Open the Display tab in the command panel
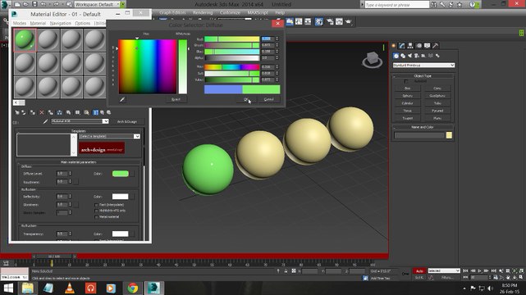The image size is (526, 295). pyautogui.click(x=427, y=46)
